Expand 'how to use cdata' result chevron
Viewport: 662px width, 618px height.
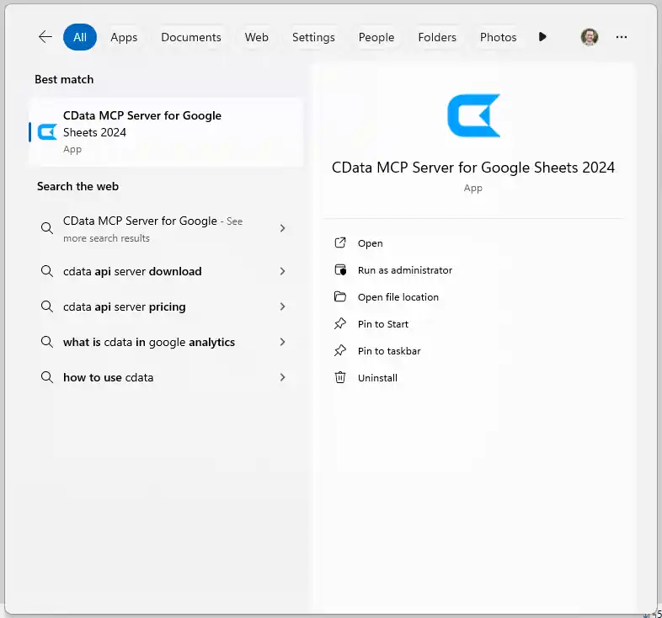point(282,378)
